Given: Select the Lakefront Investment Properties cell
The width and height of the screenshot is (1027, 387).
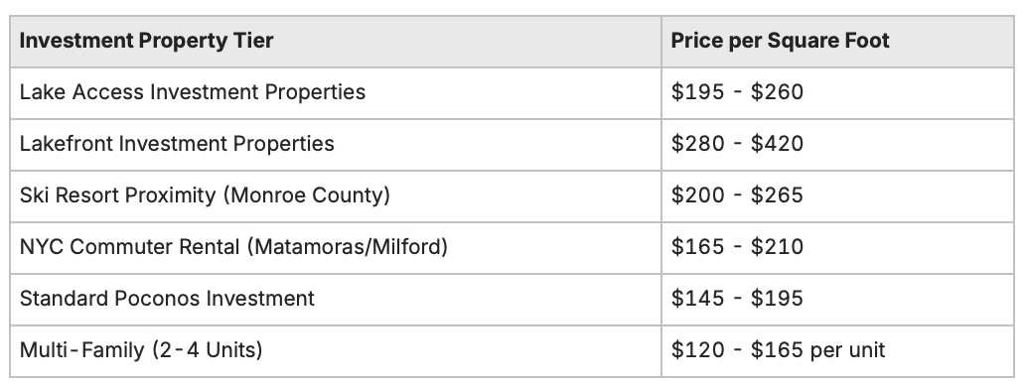Looking at the screenshot, I should [336, 145].
